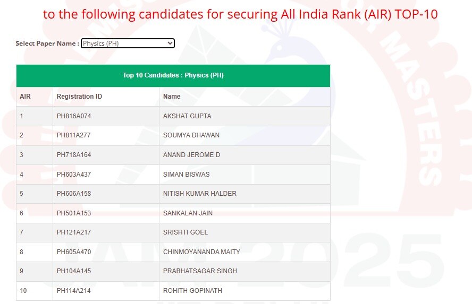Select the name CHINMOYANANDA MAITY
Screen dimensions: 472x304
pos(201,252)
